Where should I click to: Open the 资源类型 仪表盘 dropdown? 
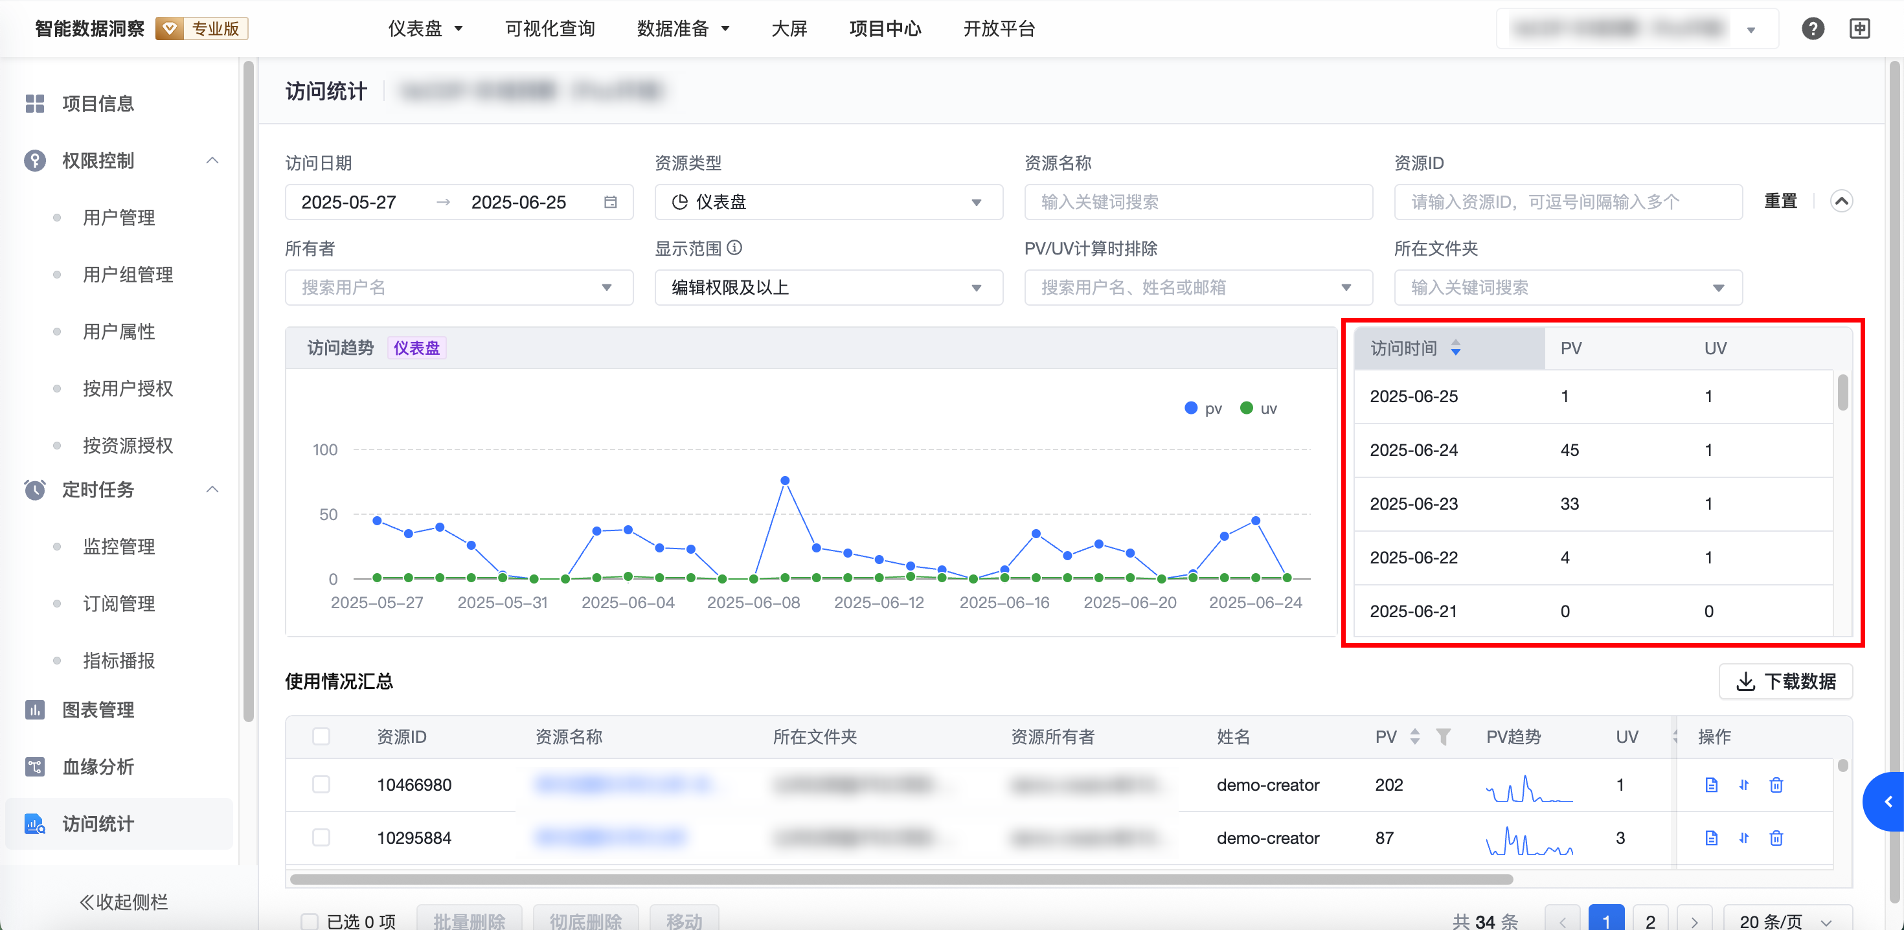[828, 202]
